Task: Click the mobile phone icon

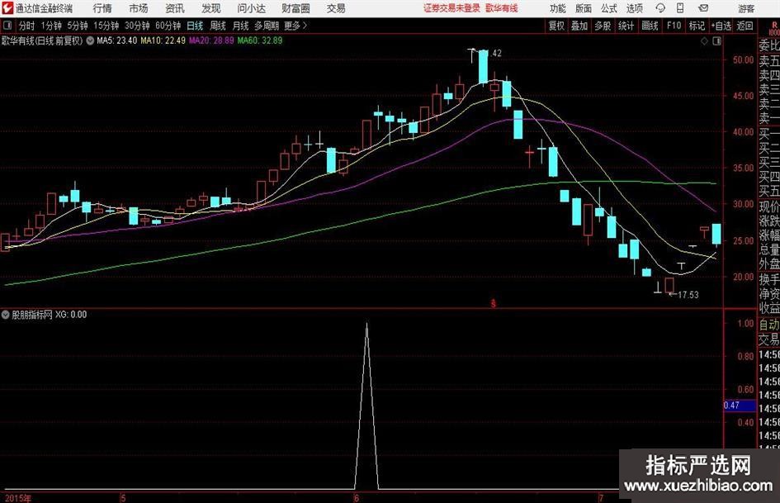Action: [x=680, y=8]
